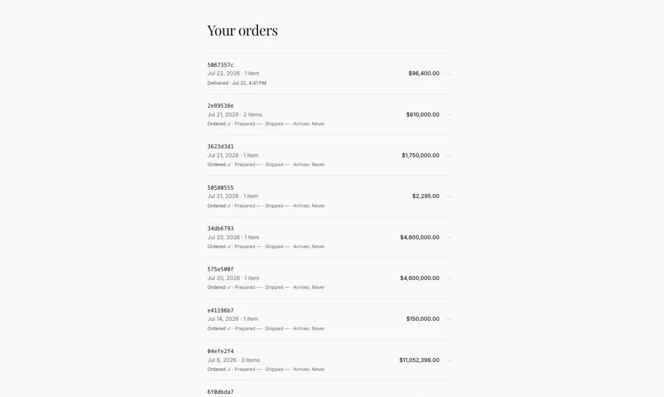
Task: Click the arrow icon beside $1,750,000.00
Action: point(448,155)
